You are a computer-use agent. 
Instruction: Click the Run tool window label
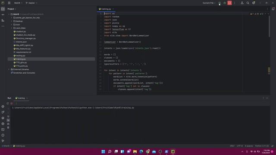coord(9,98)
